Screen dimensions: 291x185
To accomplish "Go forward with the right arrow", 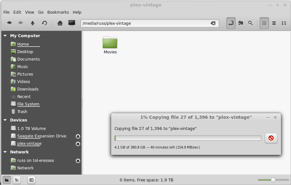I will pyautogui.click(x=21, y=23).
